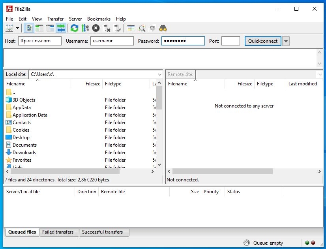Toggle directory comparison
The height and width of the screenshot is (249, 326).
click(142, 28)
